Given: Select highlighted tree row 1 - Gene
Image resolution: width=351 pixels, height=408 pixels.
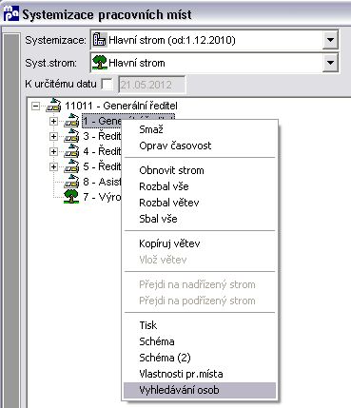Looking at the screenshot, I should pos(102,121).
